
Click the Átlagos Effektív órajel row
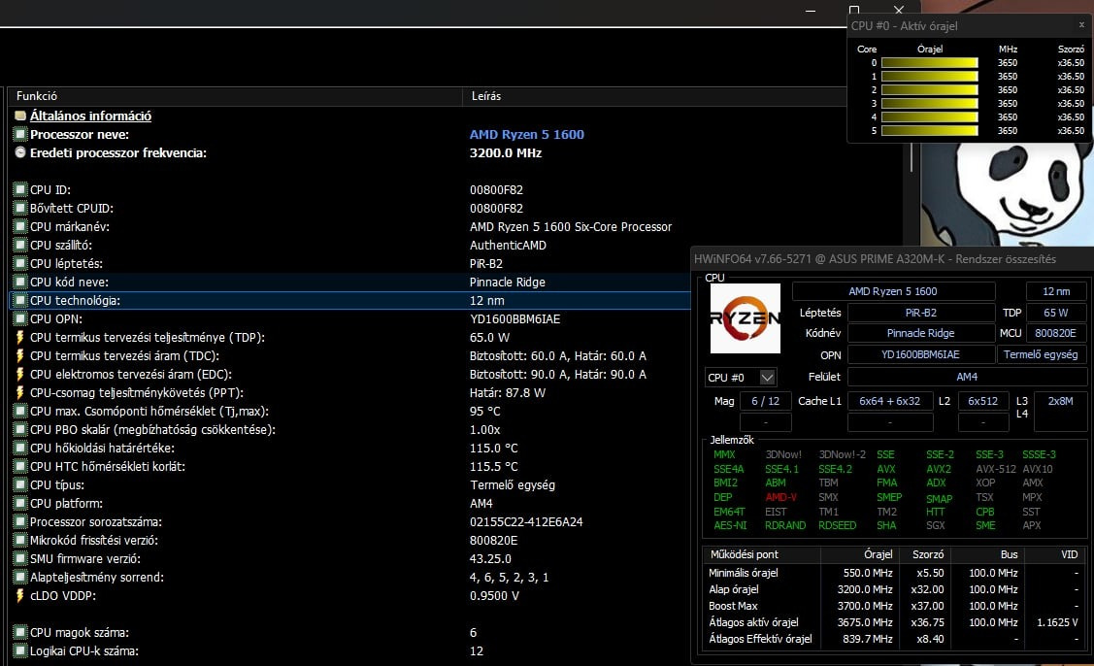coord(894,639)
